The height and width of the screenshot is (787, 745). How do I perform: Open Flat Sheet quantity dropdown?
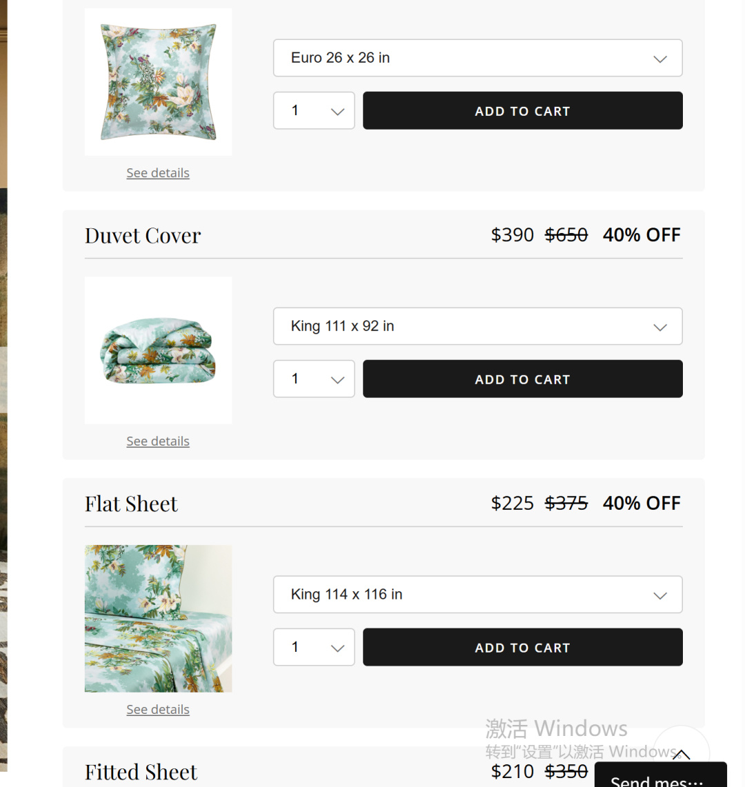click(314, 647)
